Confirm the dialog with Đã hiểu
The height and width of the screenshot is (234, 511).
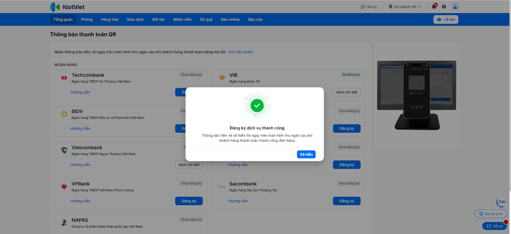[x=306, y=154]
